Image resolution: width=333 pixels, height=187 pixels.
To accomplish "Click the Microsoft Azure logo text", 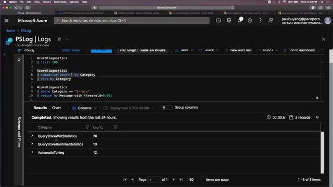I will 32,21.
